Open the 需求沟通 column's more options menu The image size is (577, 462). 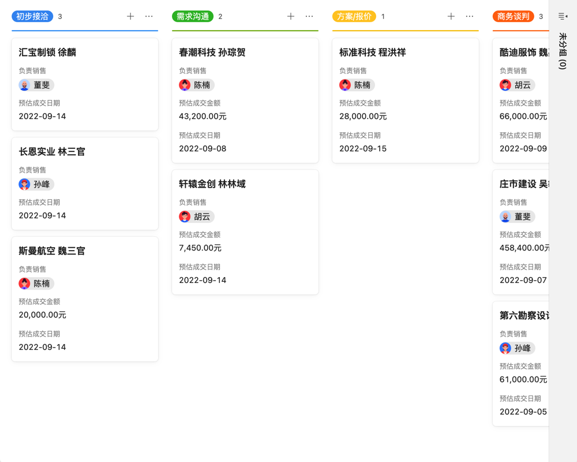[309, 17]
